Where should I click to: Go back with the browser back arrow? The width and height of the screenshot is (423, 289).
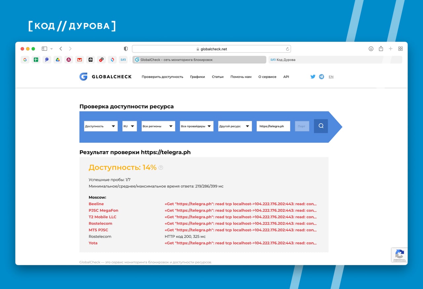pyautogui.click(x=61, y=49)
